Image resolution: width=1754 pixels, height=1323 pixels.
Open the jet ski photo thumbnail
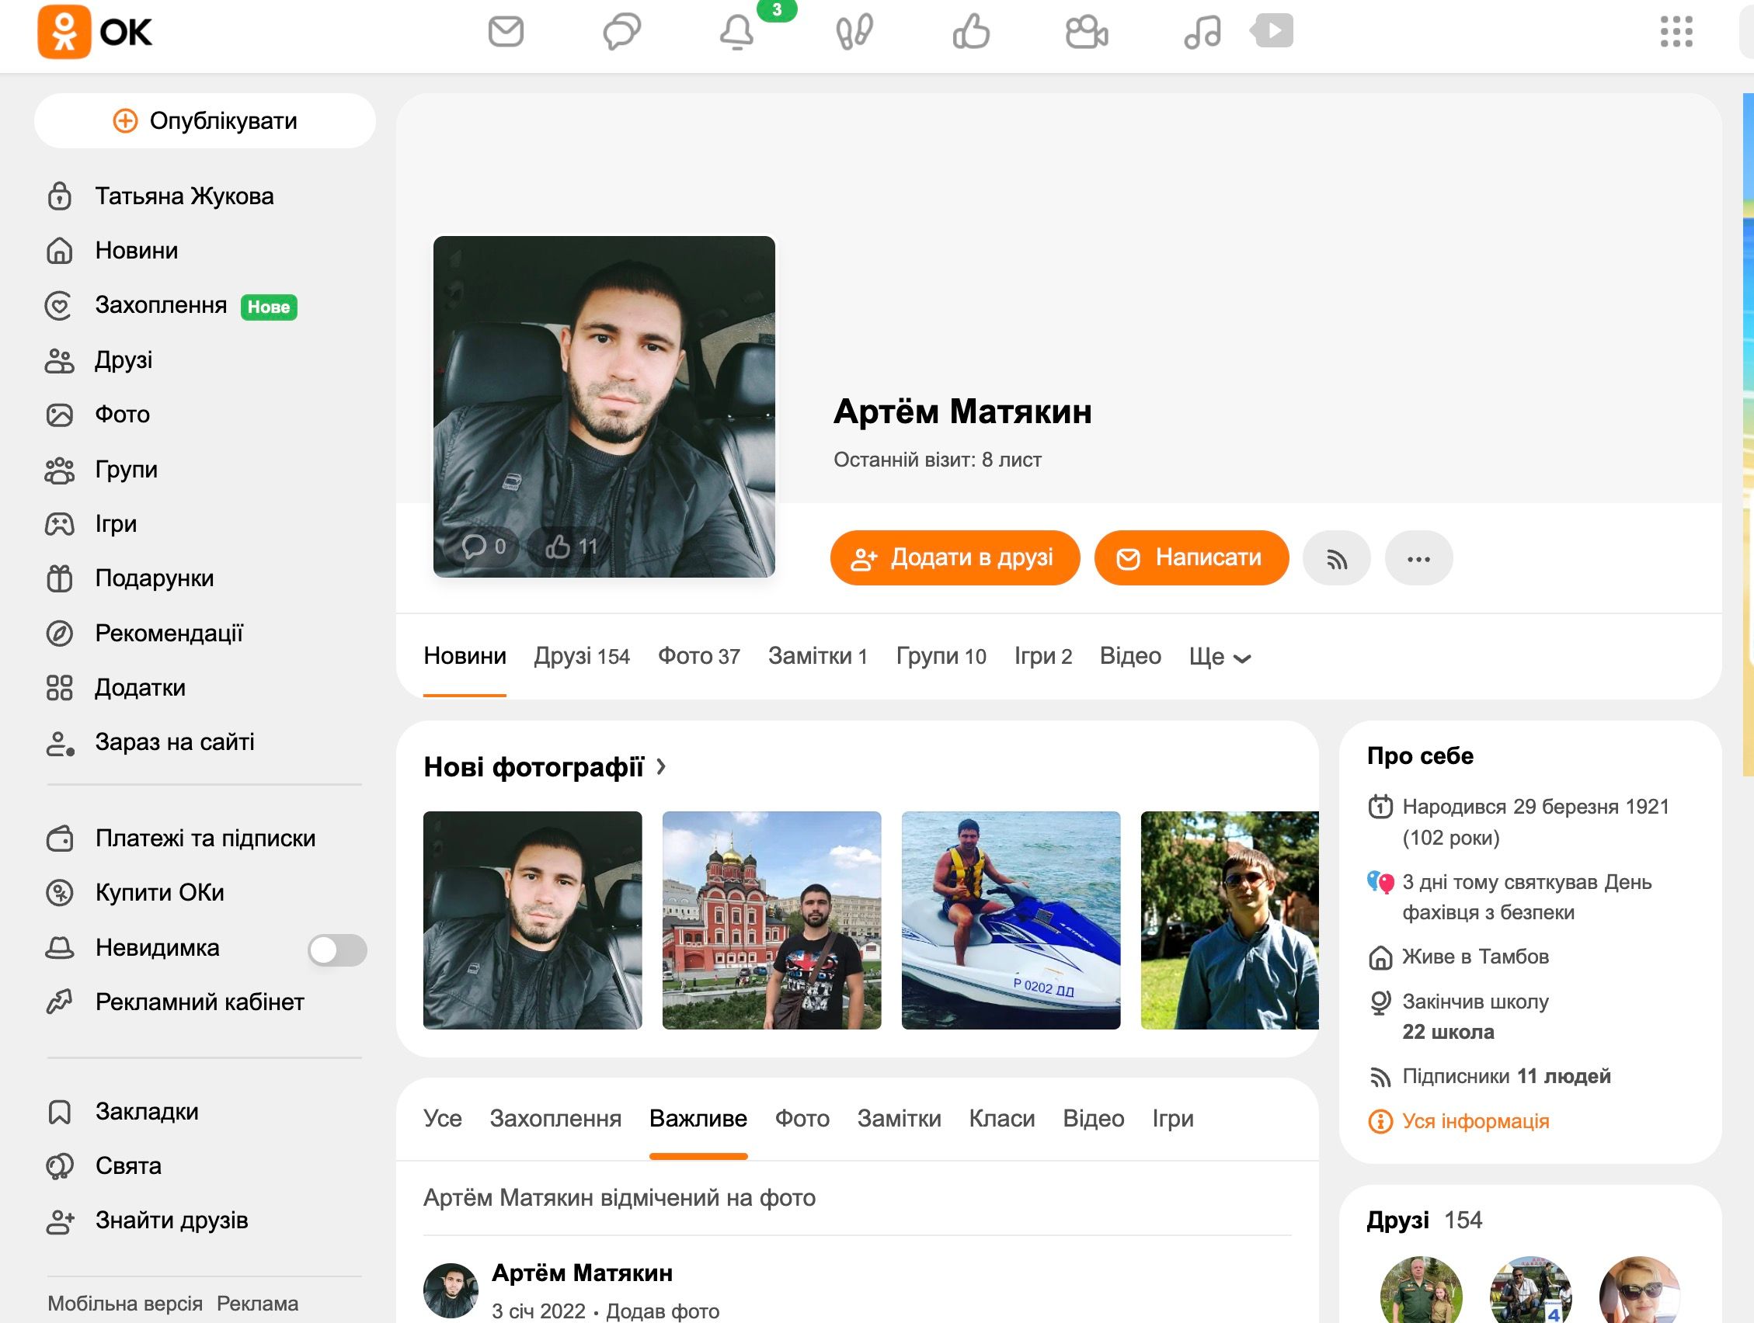tap(1010, 919)
